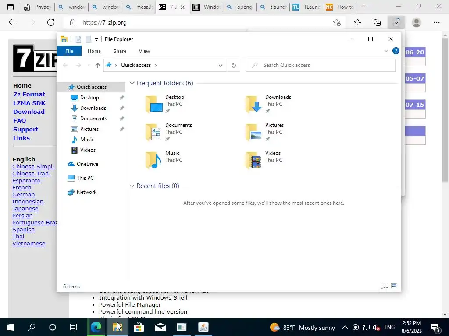Image resolution: width=449 pixels, height=336 pixels.
Task: Switch 7-zip page to Japanese
Action: (25, 209)
